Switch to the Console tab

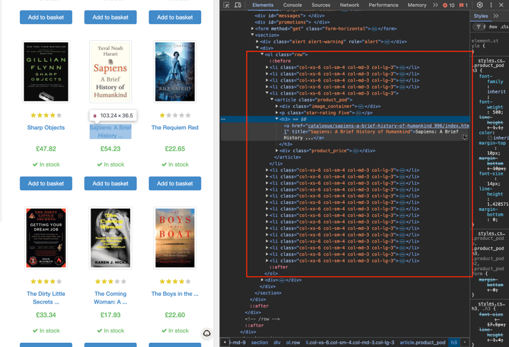click(293, 5)
